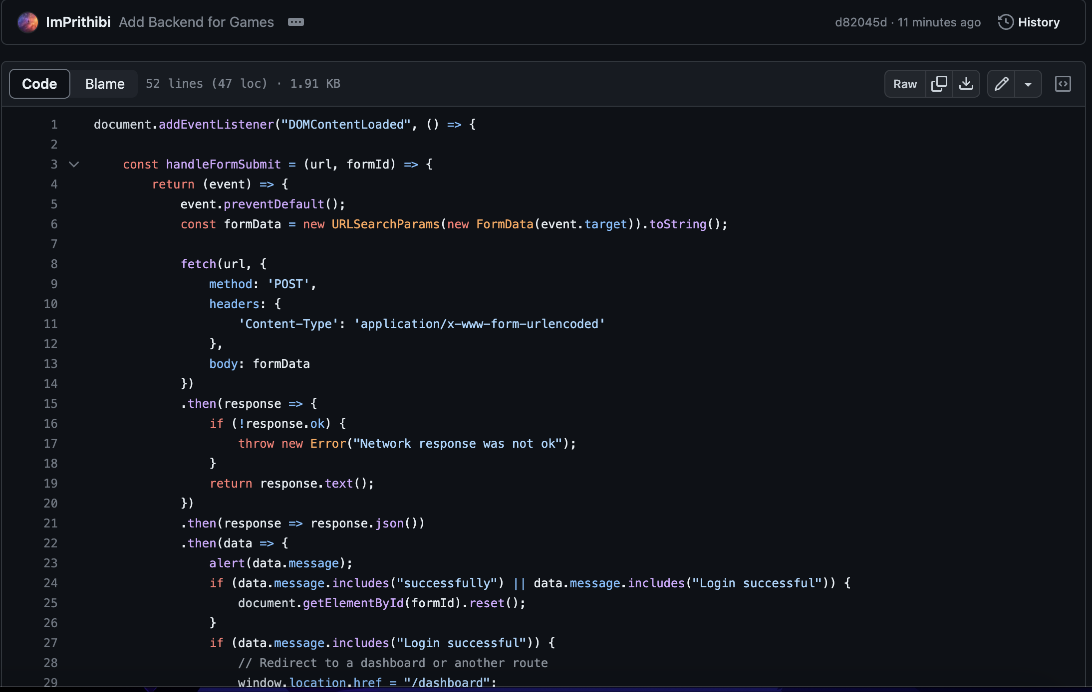Expand commit message ellipsis button

click(x=295, y=22)
